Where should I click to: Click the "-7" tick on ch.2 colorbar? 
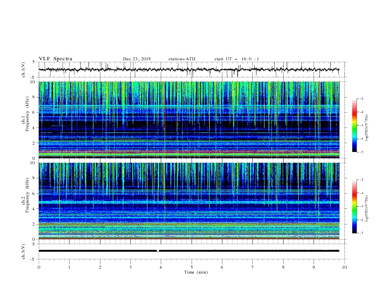pos(361,233)
